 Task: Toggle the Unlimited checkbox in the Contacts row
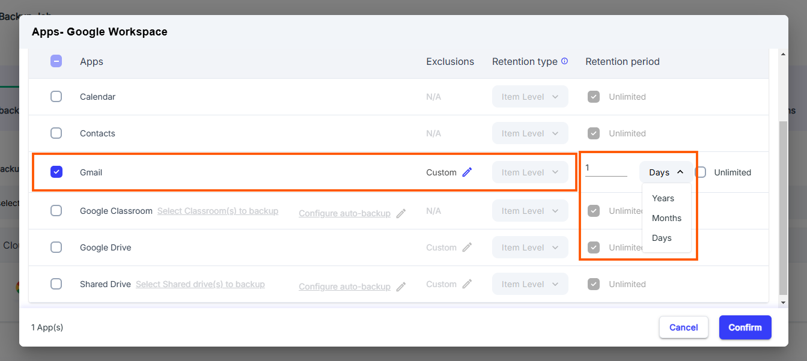tap(594, 133)
